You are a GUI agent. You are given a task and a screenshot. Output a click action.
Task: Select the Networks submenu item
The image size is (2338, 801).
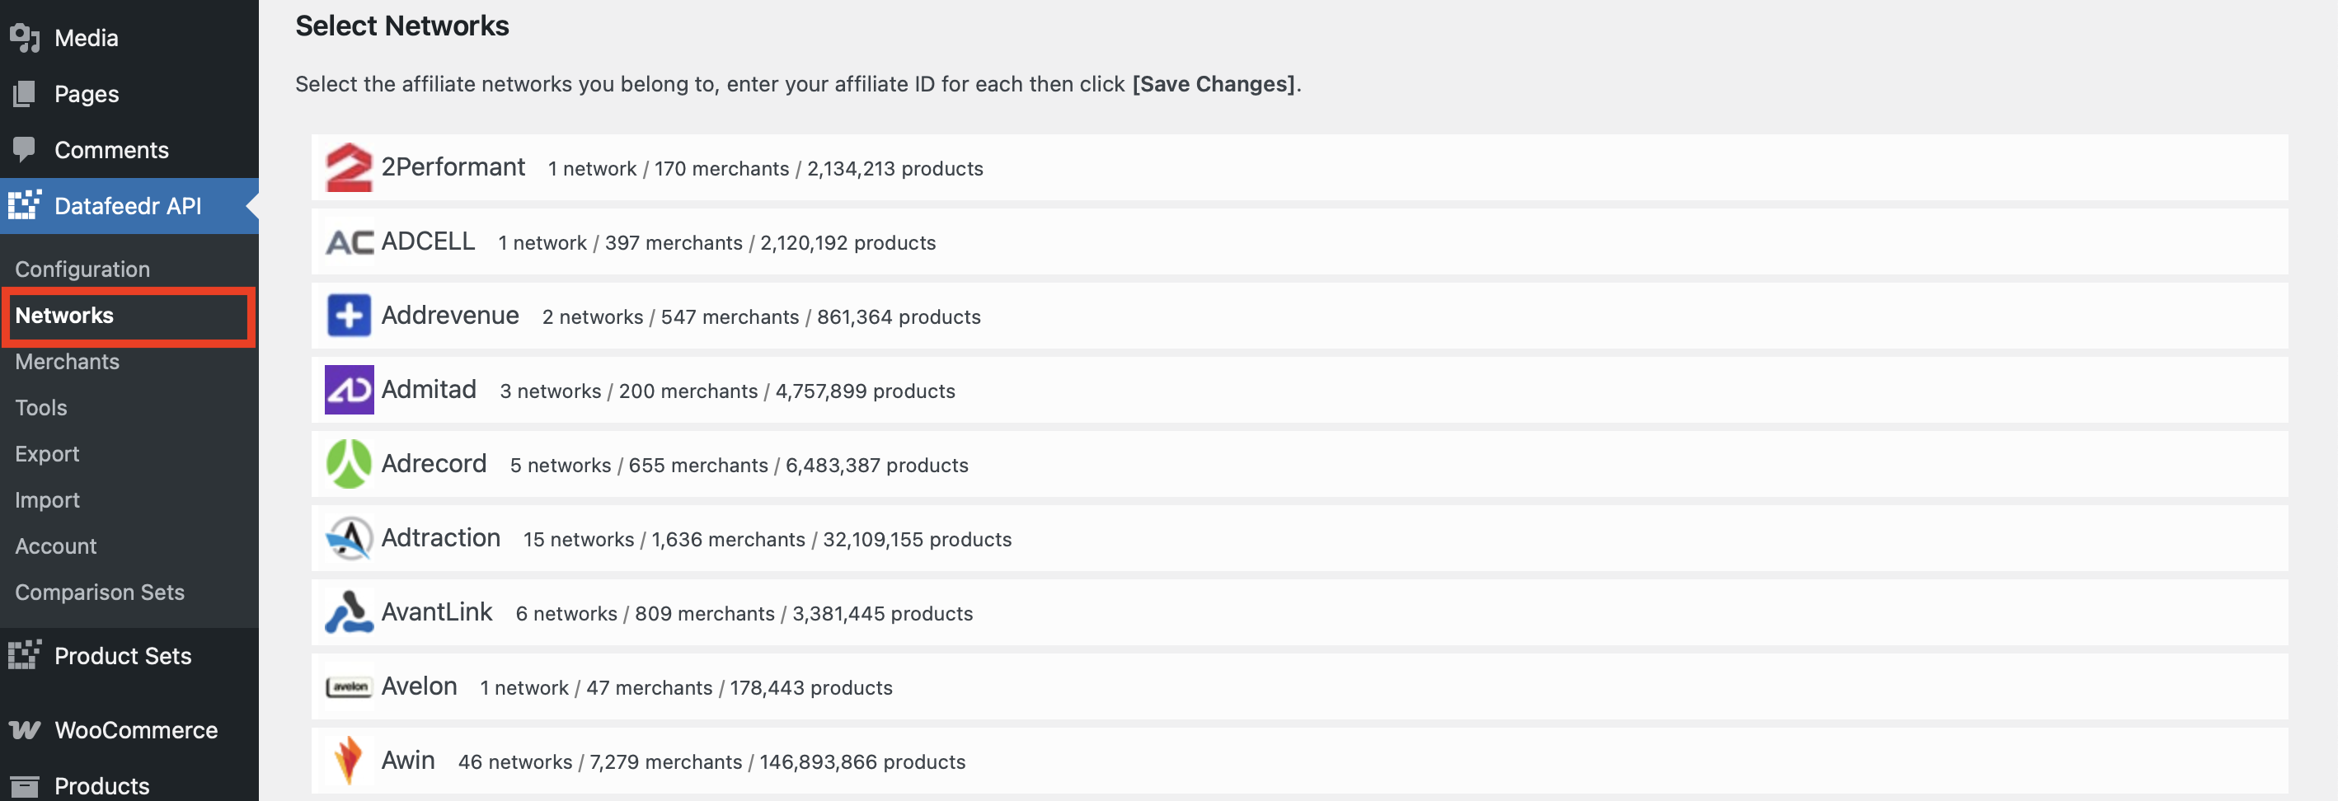(64, 316)
